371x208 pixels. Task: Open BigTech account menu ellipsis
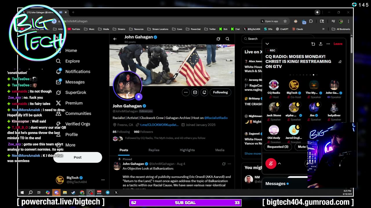click(103, 180)
